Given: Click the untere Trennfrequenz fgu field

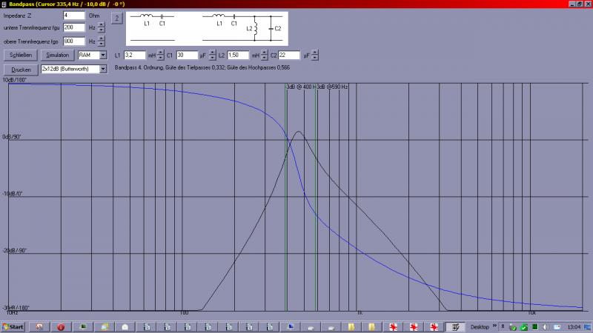Looking at the screenshot, I should point(74,27).
